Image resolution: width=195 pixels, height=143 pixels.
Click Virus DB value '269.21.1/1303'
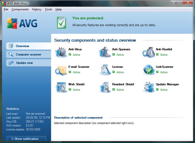click(34, 121)
